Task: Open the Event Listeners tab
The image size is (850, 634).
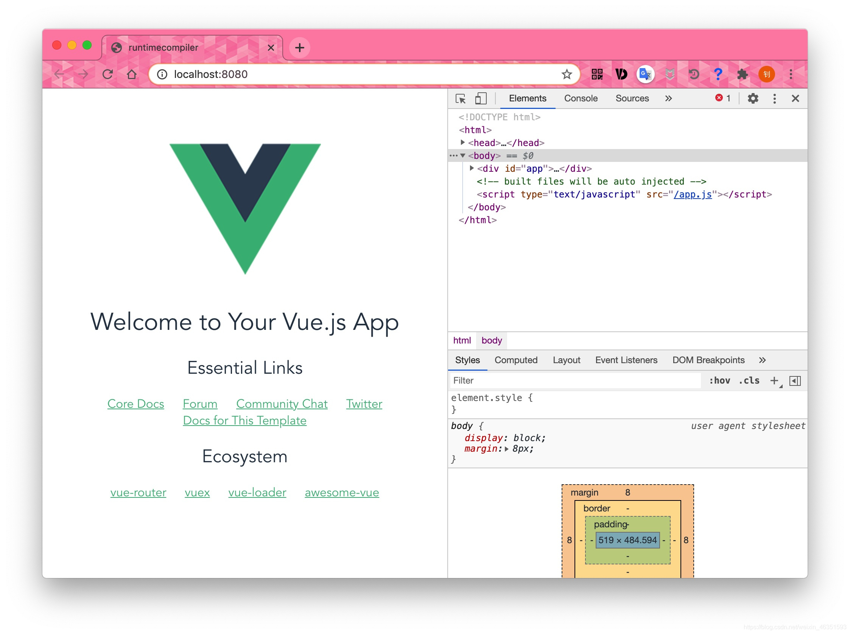Action: pos(626,360)
